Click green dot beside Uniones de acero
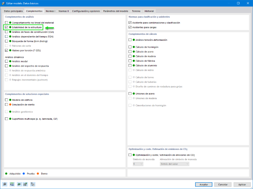The width and height of the screenshot is (253, 189). pyautogui.click(x=134, y=94)
